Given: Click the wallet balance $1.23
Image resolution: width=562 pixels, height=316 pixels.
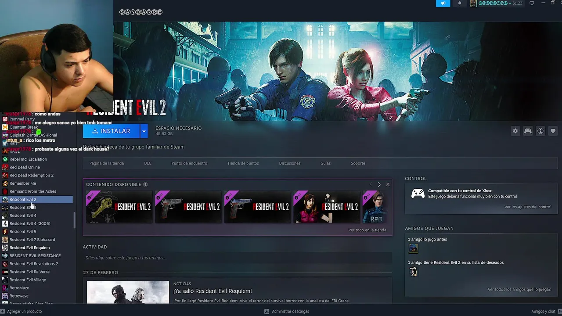Looking at the screenshot, I should [x=517, y=4].
